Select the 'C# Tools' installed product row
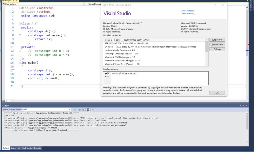 154,47
